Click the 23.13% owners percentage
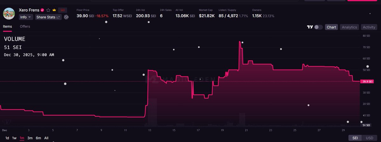The width and height of the screenshot is (381, 142). [269, 16]
